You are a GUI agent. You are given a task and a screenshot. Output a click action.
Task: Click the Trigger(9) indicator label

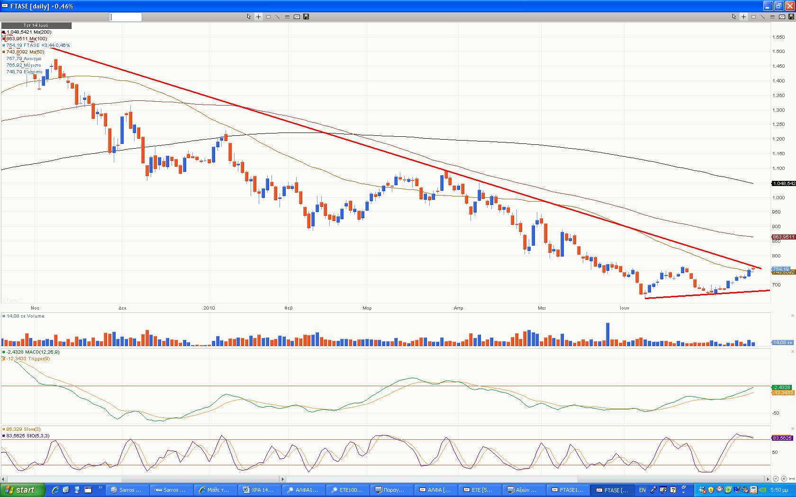pos(28,359)
